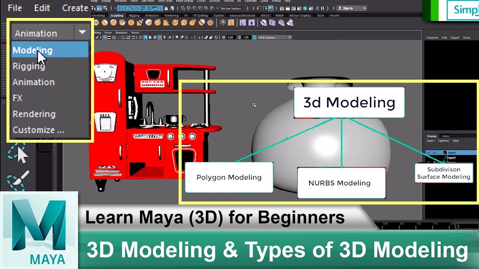Open the Panels viewport menu
479x269 pixels.
point(135,33)
